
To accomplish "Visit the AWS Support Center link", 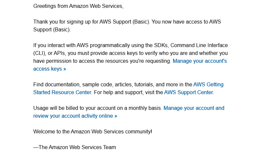I will (189, 92).
